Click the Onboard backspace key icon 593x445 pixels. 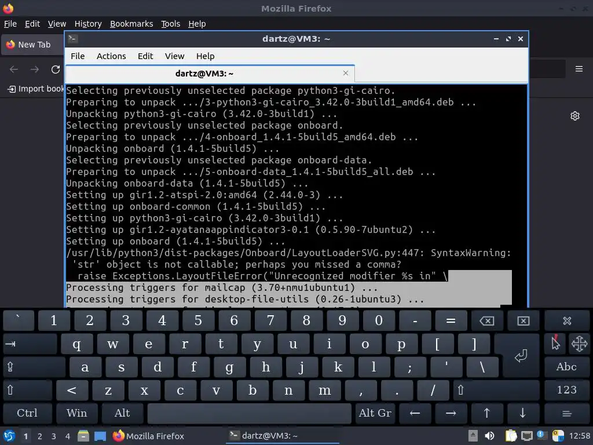coord(486,321)
